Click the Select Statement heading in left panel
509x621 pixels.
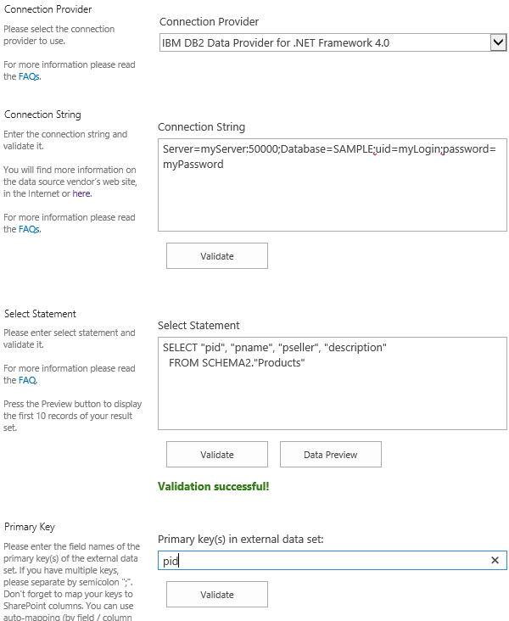point(40,314)
